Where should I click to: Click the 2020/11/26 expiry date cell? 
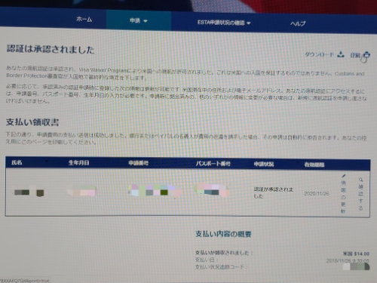click(317, 193)
